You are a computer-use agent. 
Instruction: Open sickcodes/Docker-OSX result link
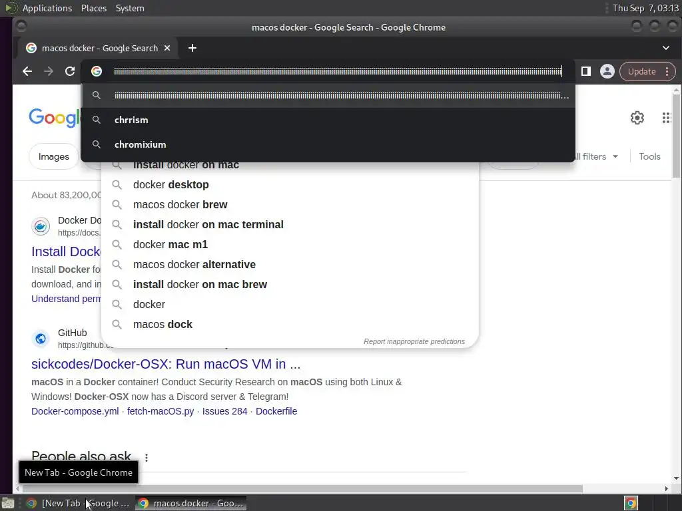click(166, 364)
